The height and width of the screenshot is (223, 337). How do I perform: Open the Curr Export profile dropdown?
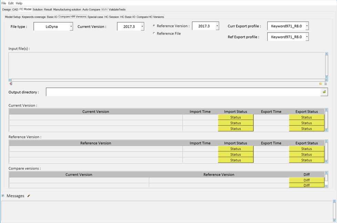307,26
